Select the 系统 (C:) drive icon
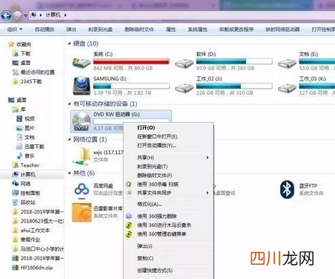Viewport: 335px width, 279px height. click(x=81, y=62)
